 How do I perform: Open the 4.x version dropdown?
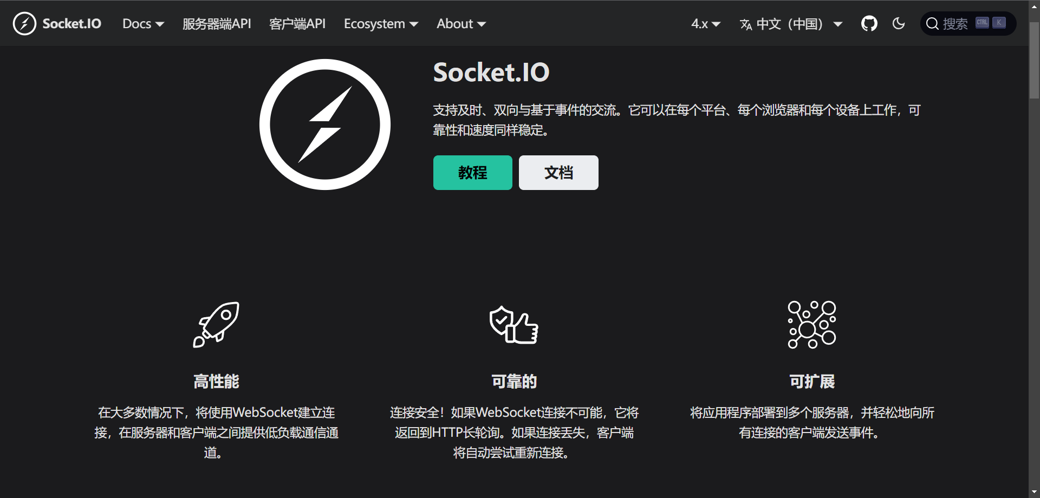point(705,24)
